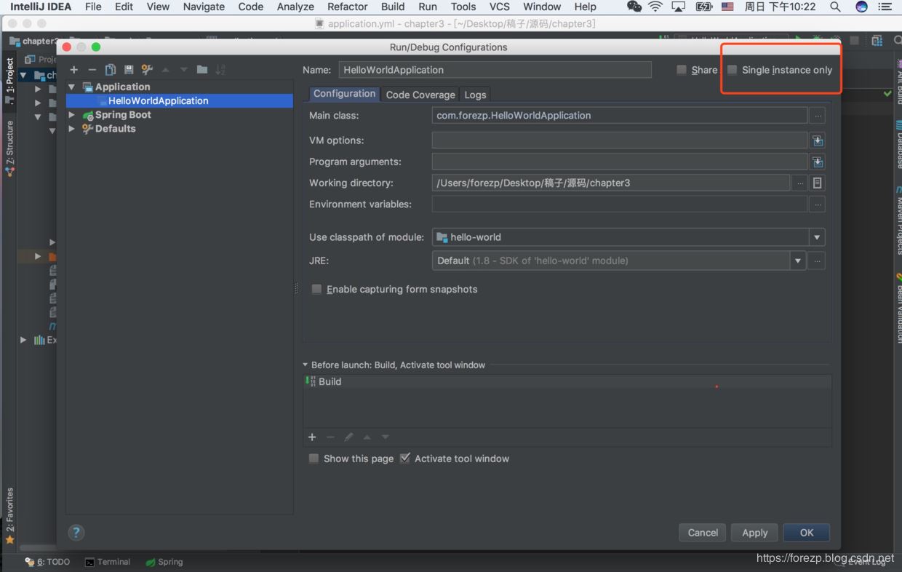Open Spotlight search in the menu bar
902x572 pixels.
[x=836, y=7]
